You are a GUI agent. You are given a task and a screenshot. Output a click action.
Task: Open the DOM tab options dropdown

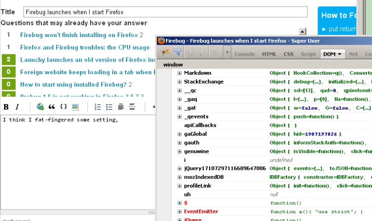pos(340,54)
